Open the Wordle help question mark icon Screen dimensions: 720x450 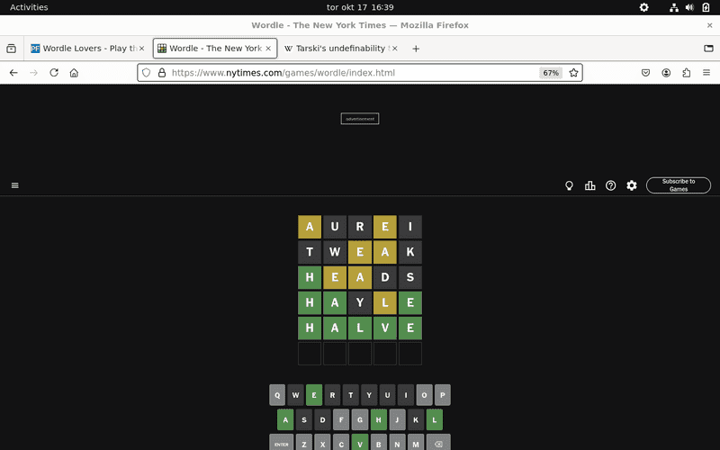pos(611,185)
